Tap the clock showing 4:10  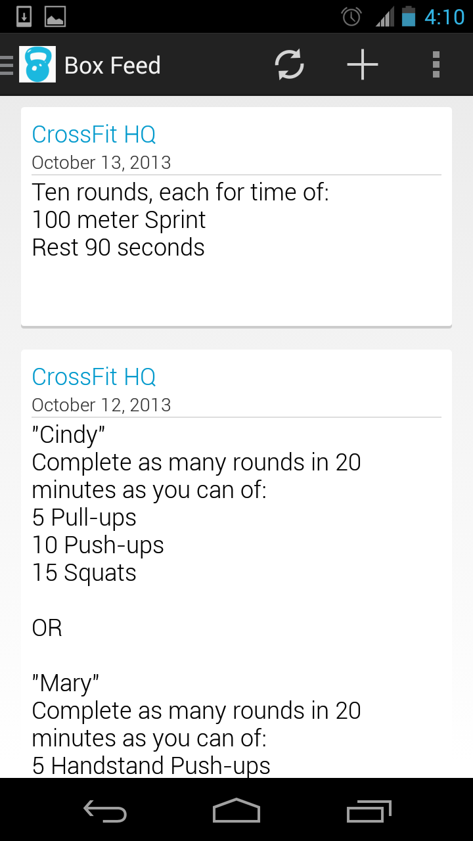(448, 16)
